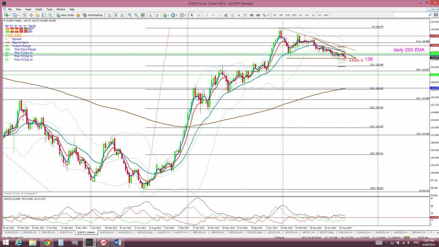Select the Text label tool
439x247 pixels.
242,15
